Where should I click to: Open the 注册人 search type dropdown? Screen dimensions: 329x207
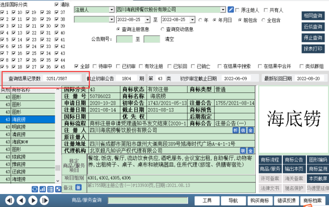pyautogui.click(x=110, y=9)
